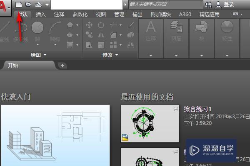Select the Stretch tool icon
The image size is (250, 166).
[x=89, y=45]
